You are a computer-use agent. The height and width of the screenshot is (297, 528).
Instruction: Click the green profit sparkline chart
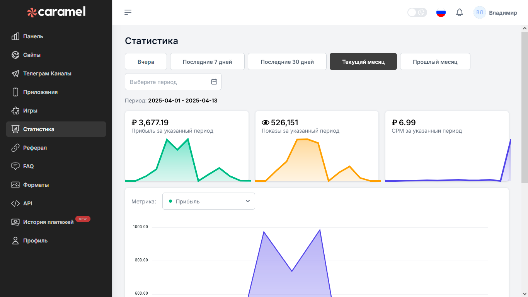187,160
